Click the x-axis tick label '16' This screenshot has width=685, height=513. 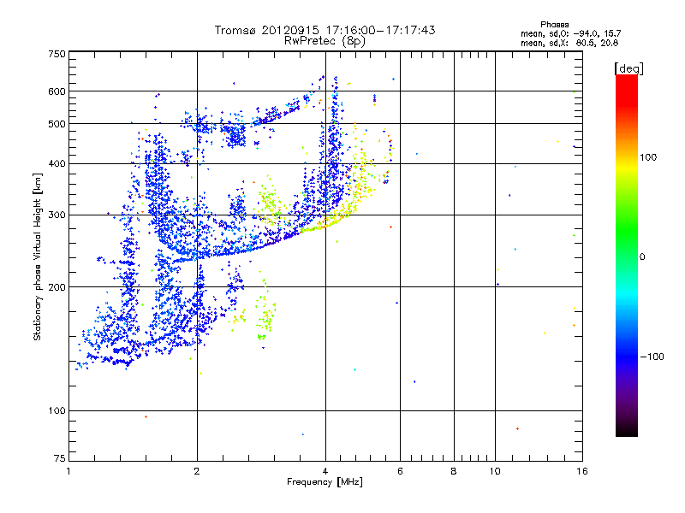coord(582,471)
